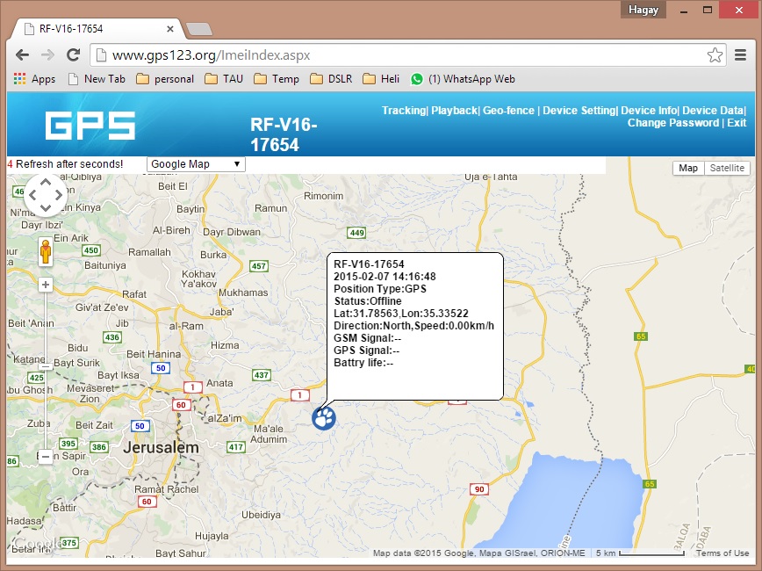Open a new tab with the new-tab button
Screen dimensions: 762x571
[x=199, y=29]
